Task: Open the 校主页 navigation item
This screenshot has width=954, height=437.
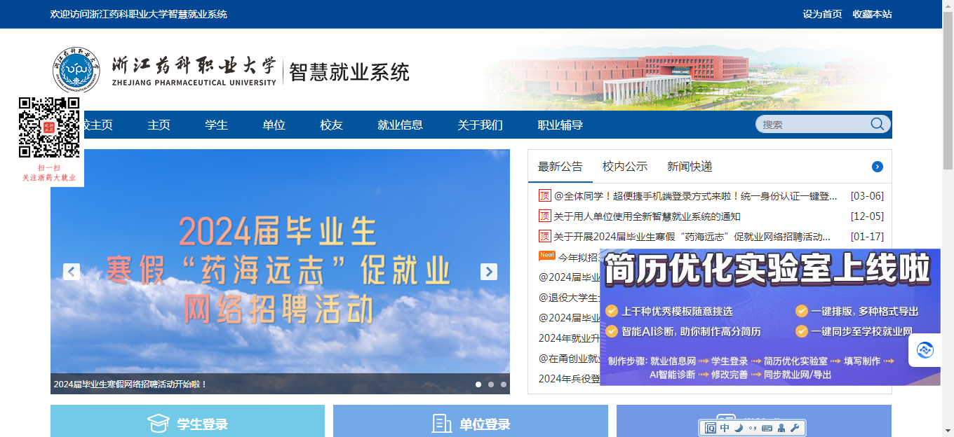Action: coord(97,125)
